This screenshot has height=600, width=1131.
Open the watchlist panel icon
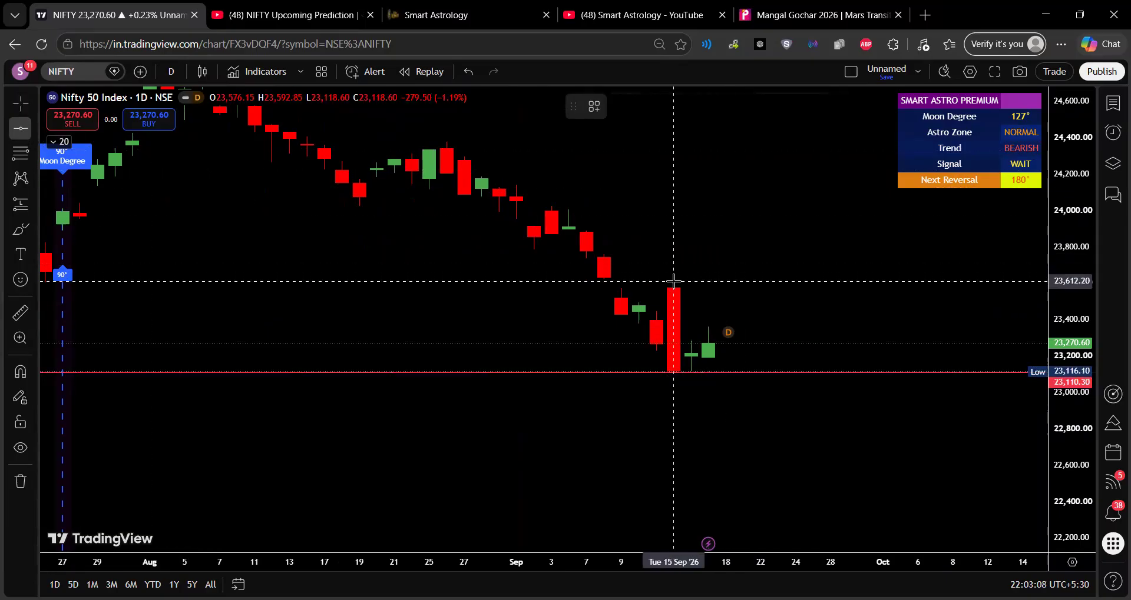1113,104
